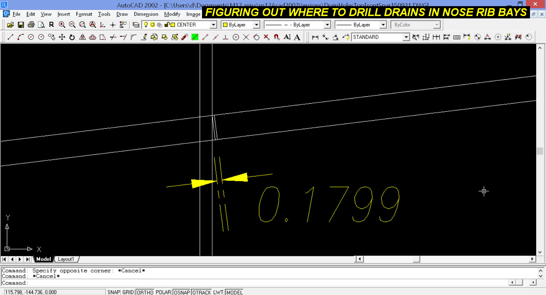Open the Layers manager icon

pyautogui.click(x=136, y=25)
